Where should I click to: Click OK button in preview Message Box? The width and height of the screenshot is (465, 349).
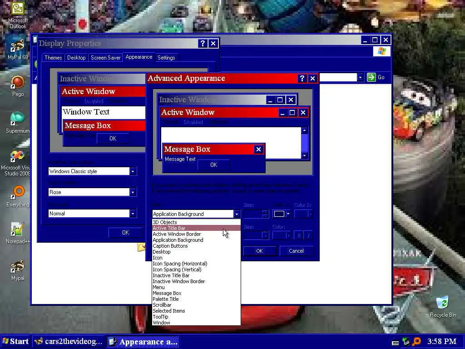click(213, 165)
